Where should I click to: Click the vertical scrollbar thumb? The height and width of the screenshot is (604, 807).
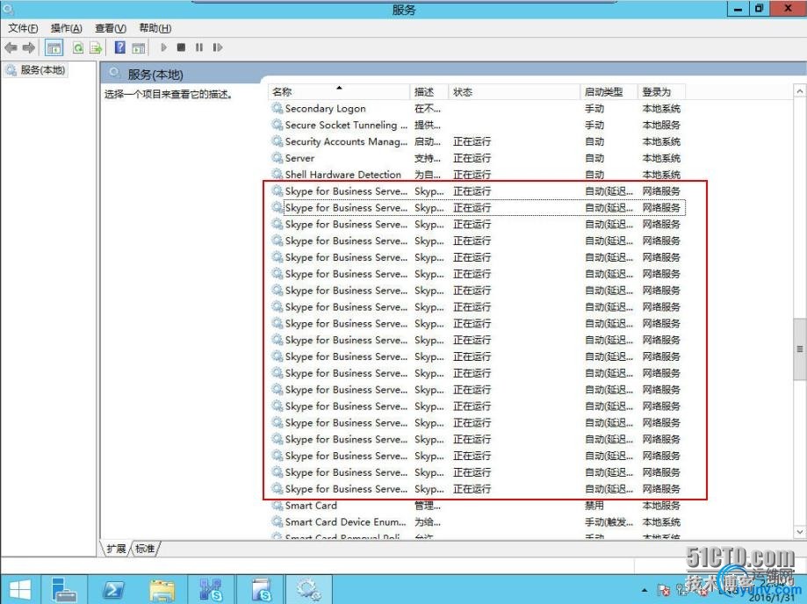[x=800, y=349]
